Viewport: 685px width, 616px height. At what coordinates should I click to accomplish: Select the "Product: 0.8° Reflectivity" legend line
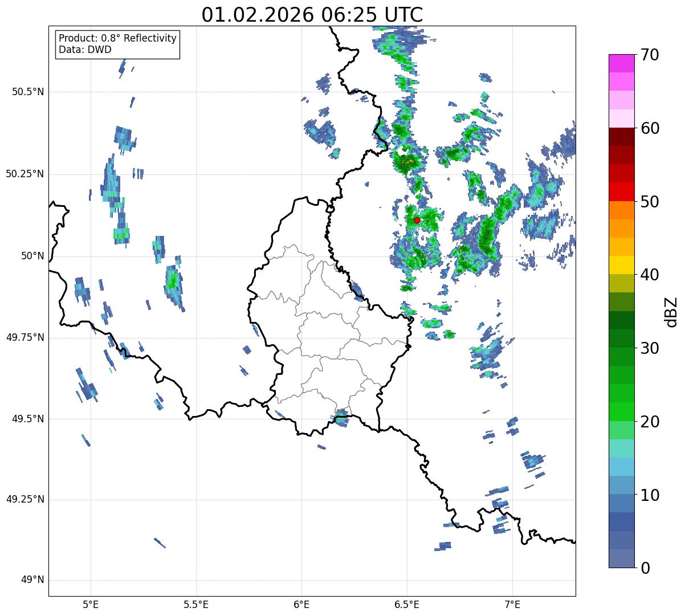coord(118,38)
